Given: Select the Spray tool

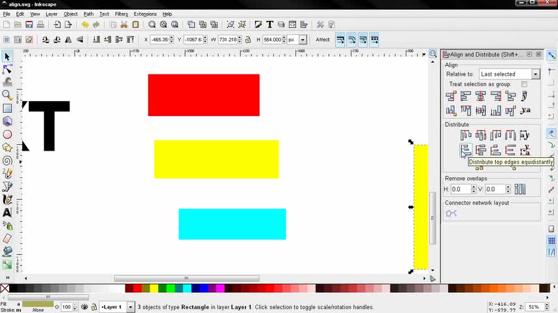Looking at the screenshot, I should click(x=7, y=226).
